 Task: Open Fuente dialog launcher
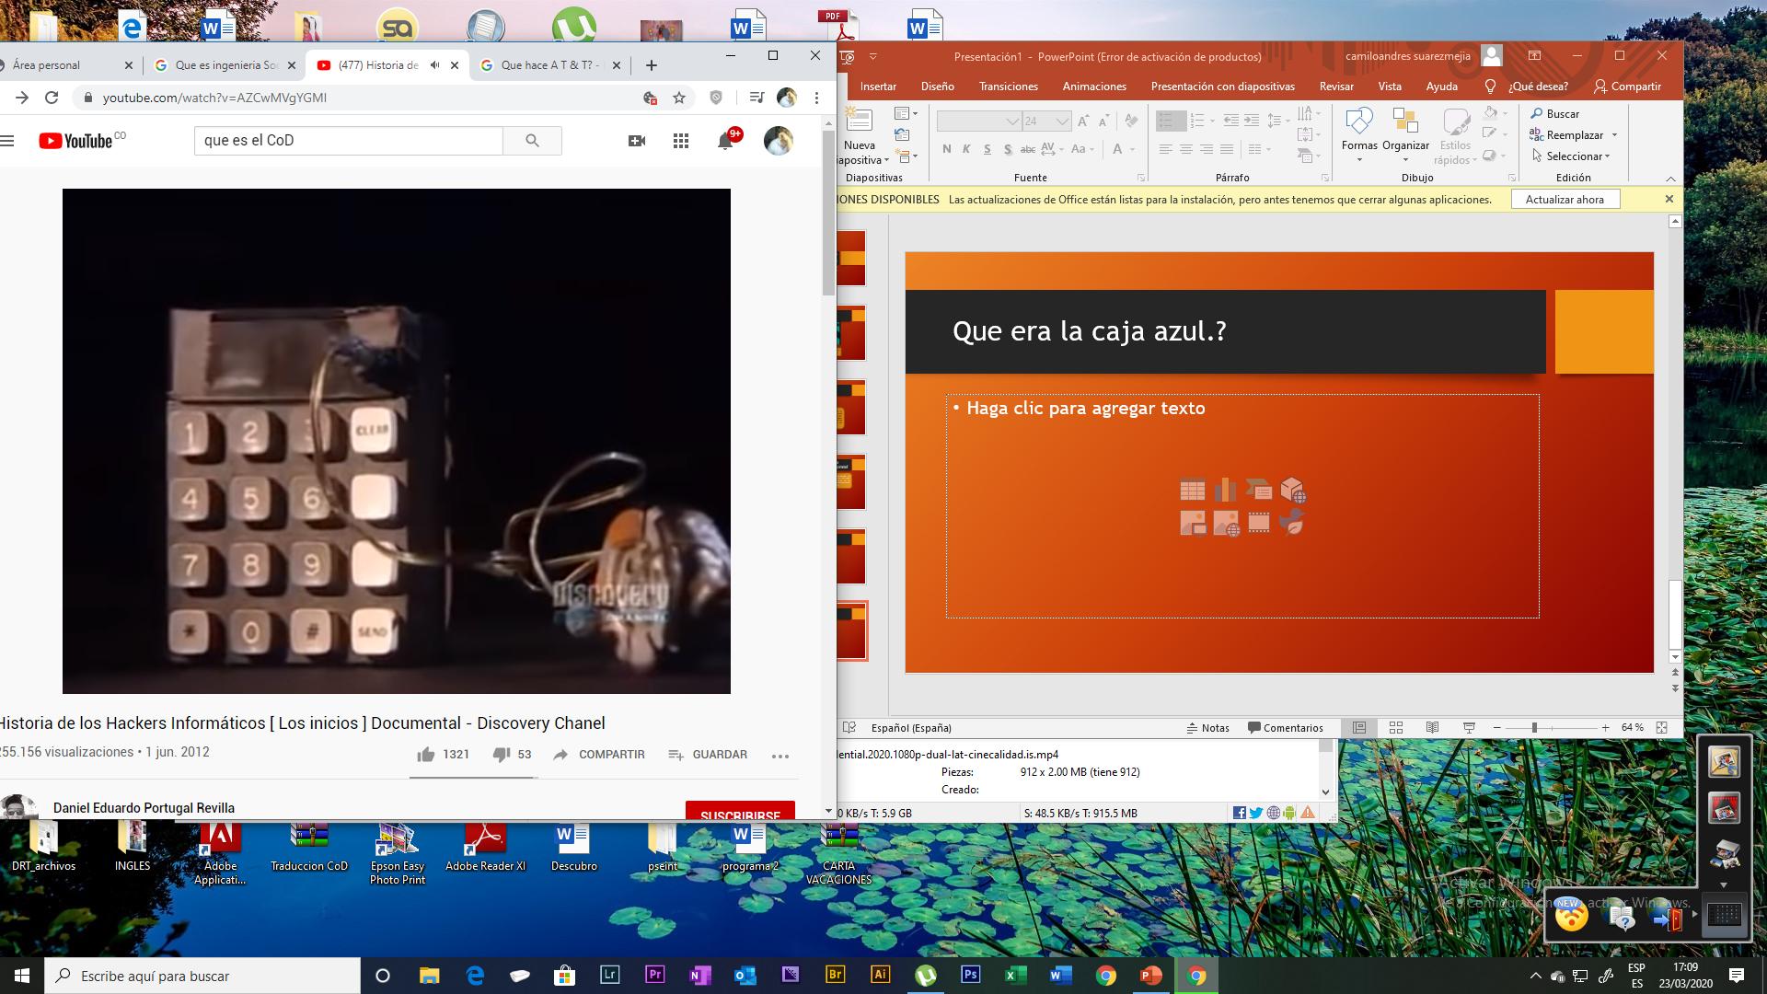1141,178
